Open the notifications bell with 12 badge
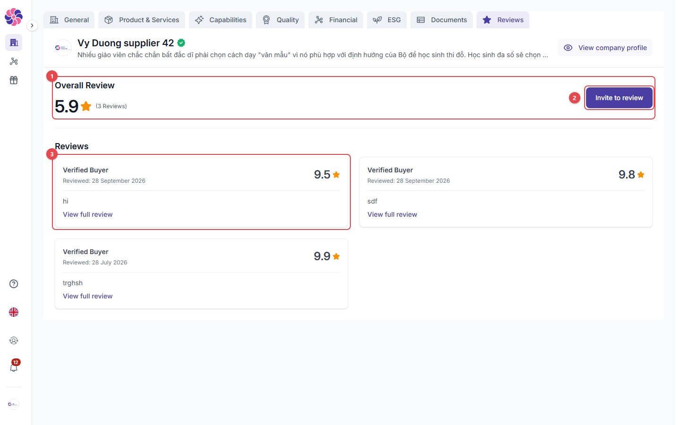The width and height of the screenshot is (680, 425). (x=14, y=366)
